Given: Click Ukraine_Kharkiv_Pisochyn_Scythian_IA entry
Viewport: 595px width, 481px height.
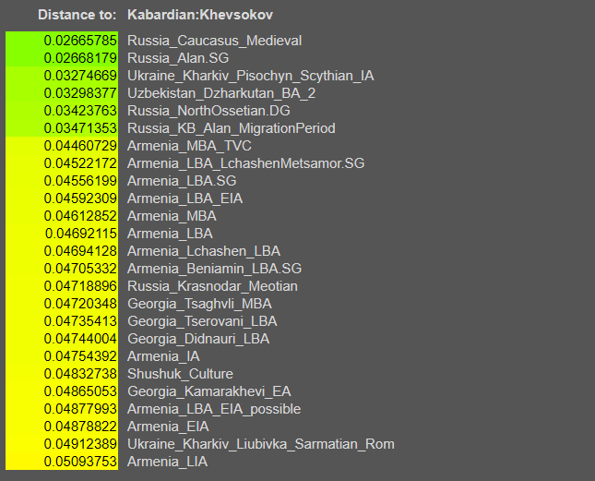Looking at the screenshot, I should pos(250,76).
